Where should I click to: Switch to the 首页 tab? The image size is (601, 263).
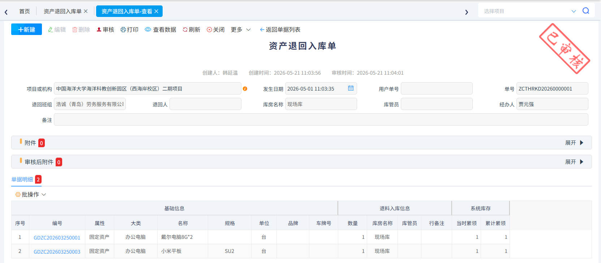pyautogui.click(x=25, y=11)
